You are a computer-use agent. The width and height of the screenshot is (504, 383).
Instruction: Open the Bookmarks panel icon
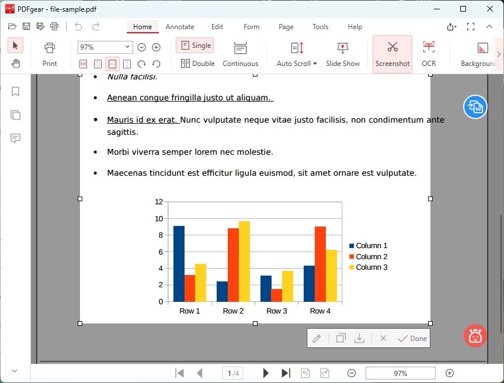click(15, 91)
